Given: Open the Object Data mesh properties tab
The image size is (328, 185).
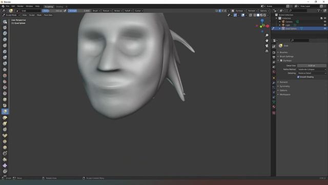Looking at the screenshot, I should click(x=274, y=102).
